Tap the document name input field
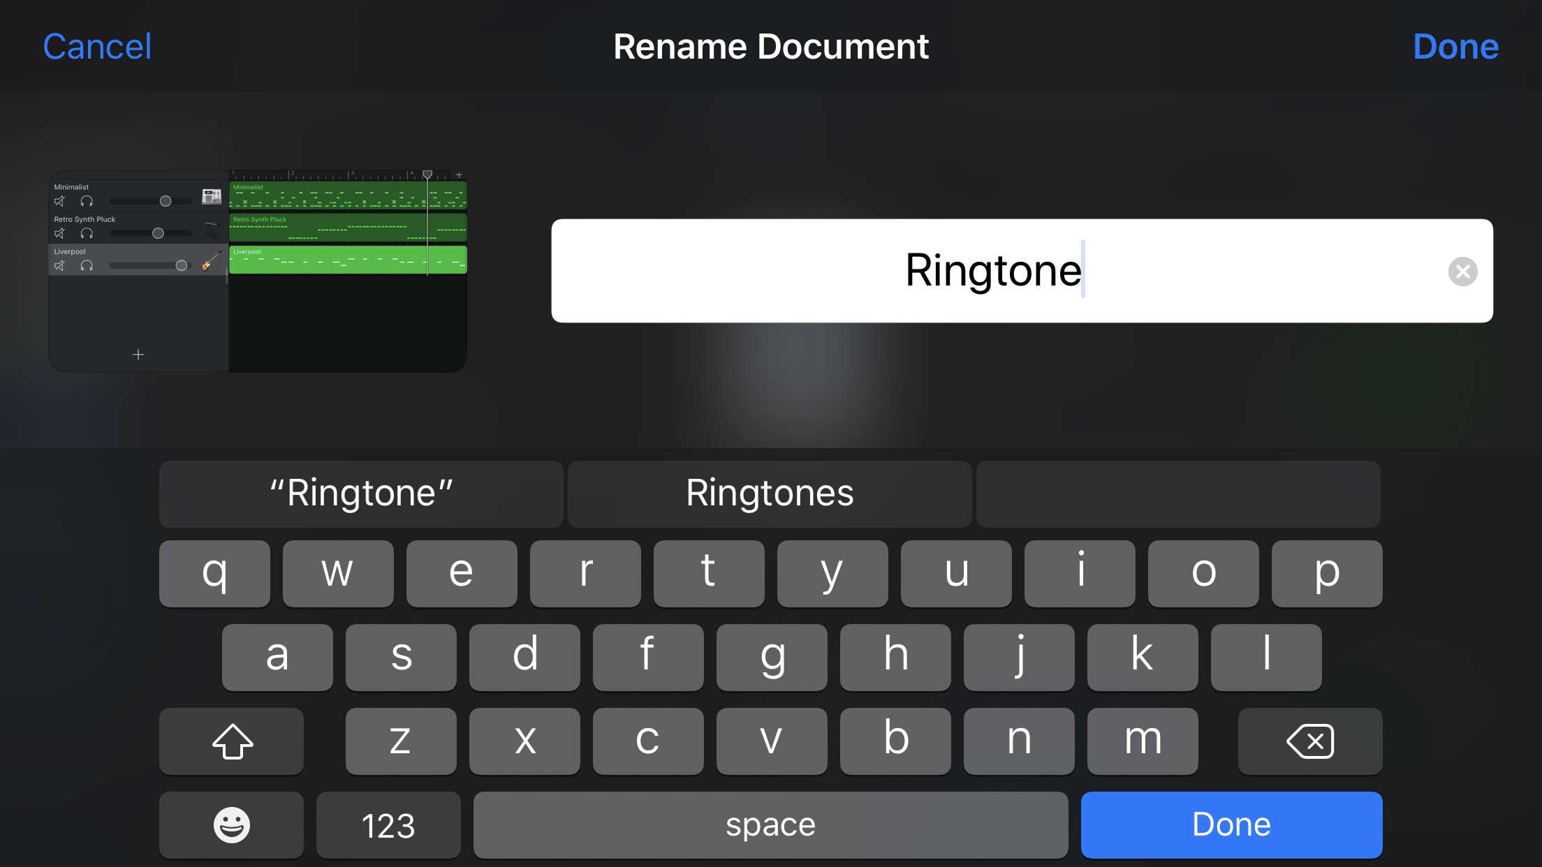The image size is (1542, 867). (x=1022, y=271)
